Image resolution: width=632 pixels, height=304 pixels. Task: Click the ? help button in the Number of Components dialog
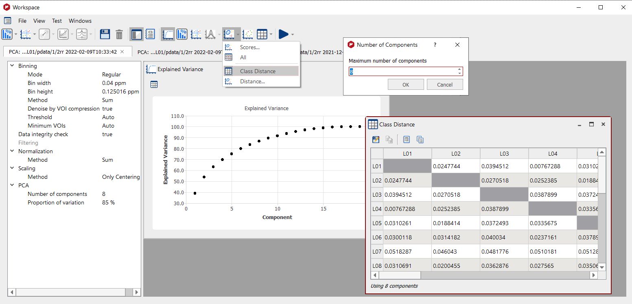tap(435, 45)
